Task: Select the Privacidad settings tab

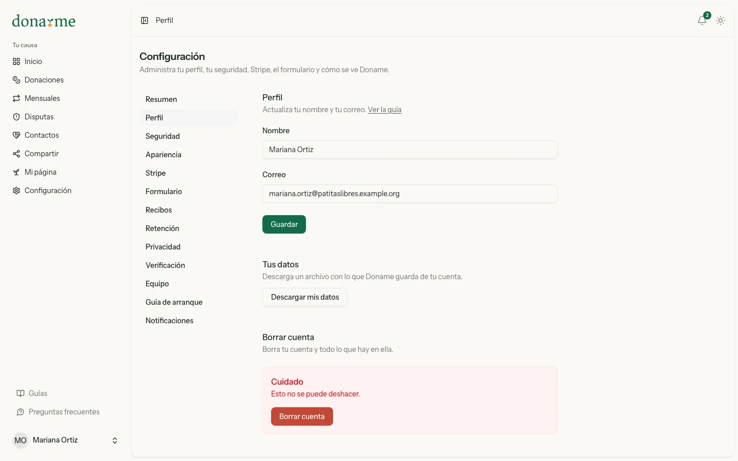Action: tap(189, 247)
